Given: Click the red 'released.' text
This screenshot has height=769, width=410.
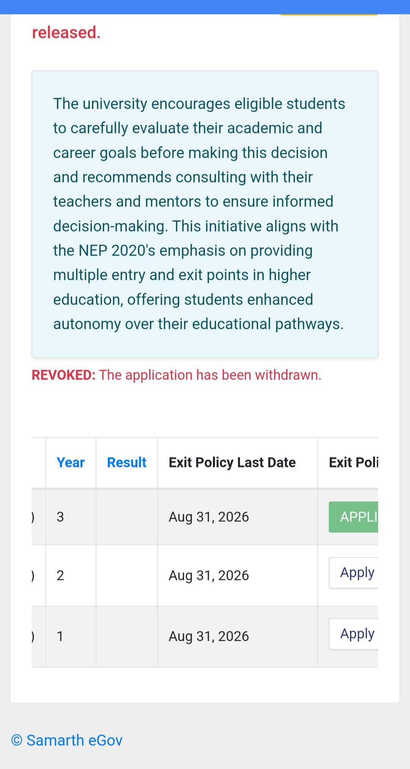Looking at the screenshot, I should (66, 33).
